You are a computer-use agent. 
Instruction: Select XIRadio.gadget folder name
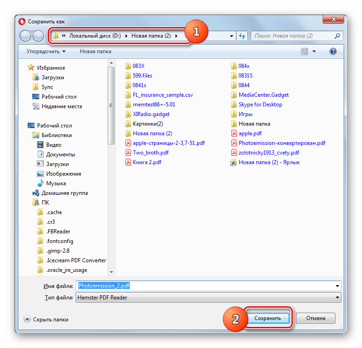[x=151, y=114]
